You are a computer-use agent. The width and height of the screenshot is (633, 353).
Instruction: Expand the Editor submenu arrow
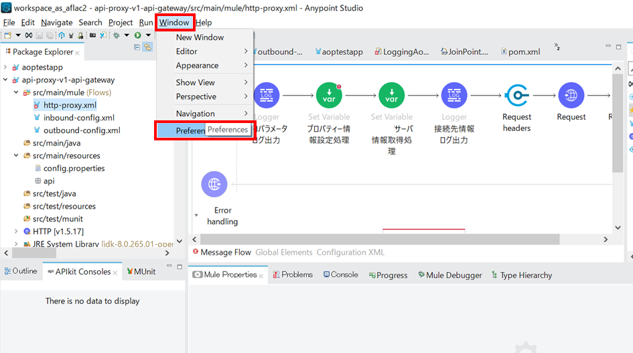(x=246, y=51)
